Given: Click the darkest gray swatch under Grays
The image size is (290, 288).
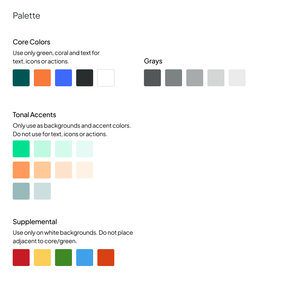Looking at the screenshot, I should pyautogui.click(x=152, y=78).
